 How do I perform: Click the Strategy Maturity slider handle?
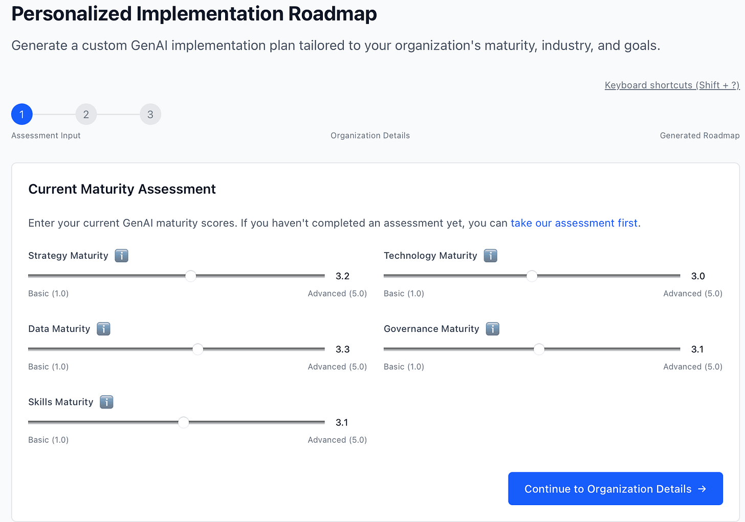190,276
